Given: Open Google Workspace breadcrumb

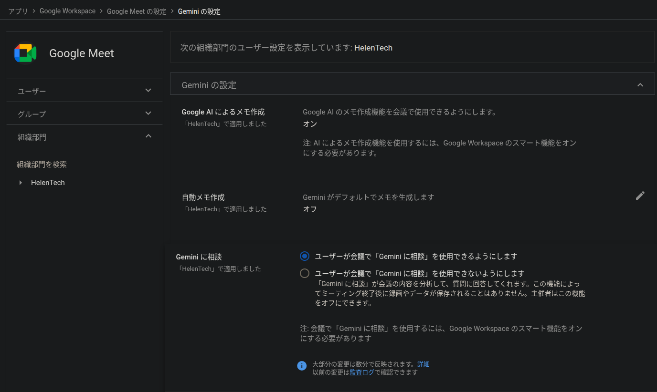Looking at the screenshot, I should pyautogui.click(x=67, y=11).
